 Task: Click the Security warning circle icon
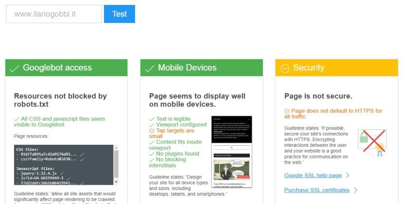coord(285,69)
